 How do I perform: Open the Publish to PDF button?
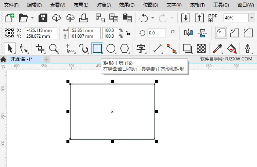click(x=213, y=18)
